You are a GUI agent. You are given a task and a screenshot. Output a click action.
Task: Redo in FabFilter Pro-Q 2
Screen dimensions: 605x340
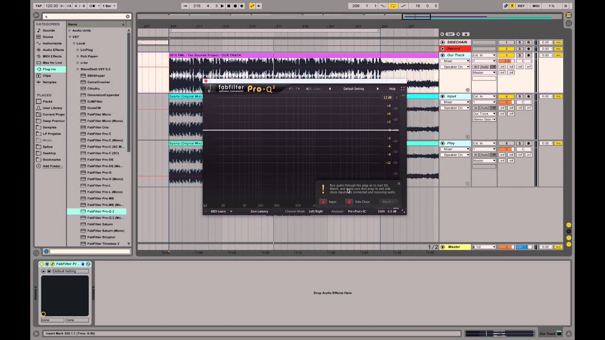[x=298, y=89]
